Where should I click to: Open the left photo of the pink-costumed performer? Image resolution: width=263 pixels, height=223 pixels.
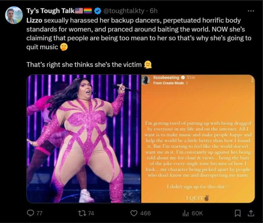pyautogui.click(x=83, y=139)
